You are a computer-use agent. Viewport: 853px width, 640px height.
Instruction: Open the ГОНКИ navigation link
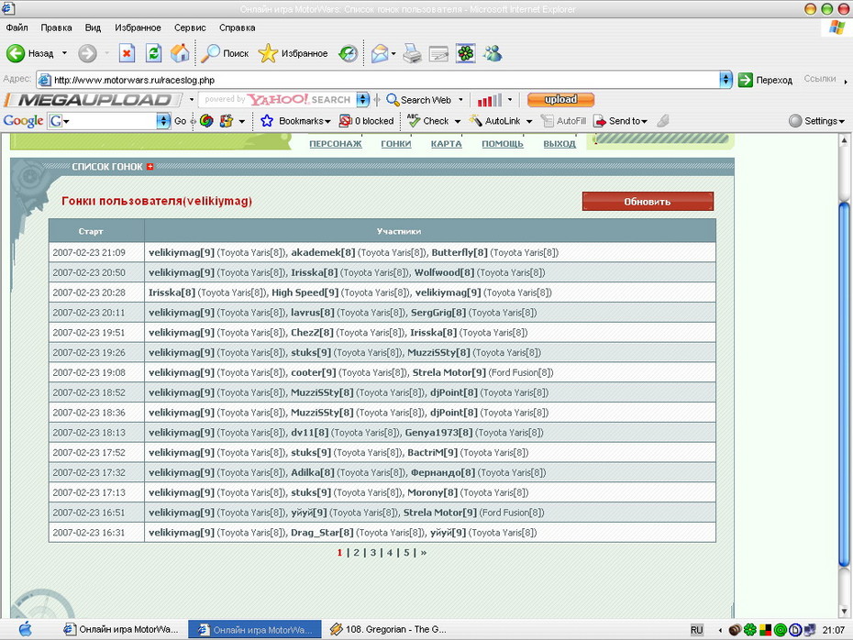point(396,144)
